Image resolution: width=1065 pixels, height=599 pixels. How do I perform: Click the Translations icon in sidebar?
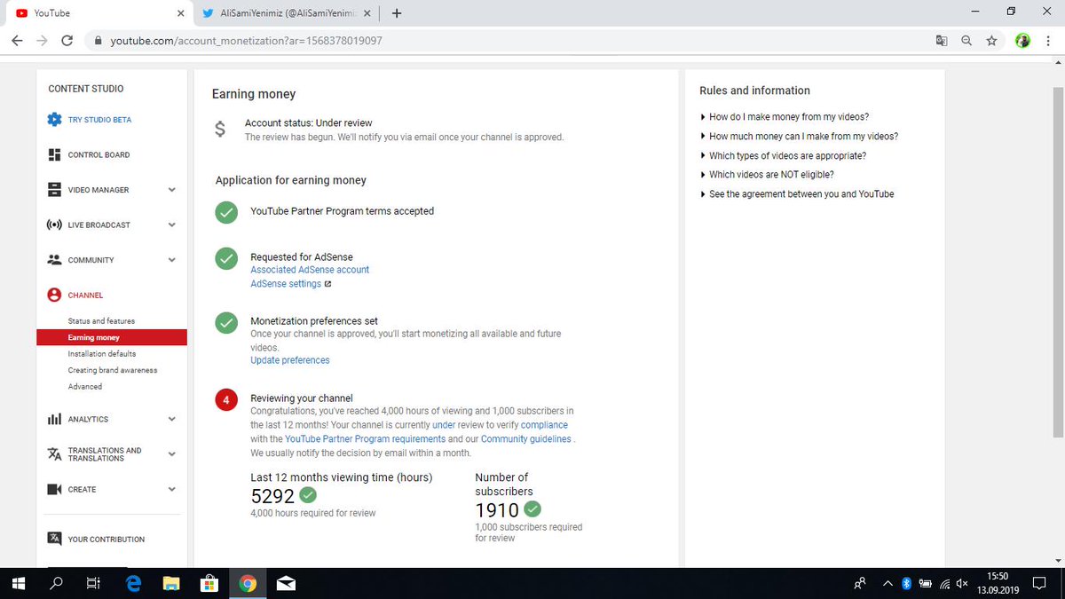(x=54, y=454)
